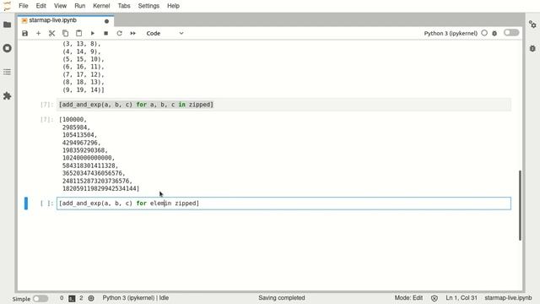Image resolution: width=540 pixels, height=304 pixels.
Task: Toggle the switch at toolbar's right end
Action: point(511,33)
